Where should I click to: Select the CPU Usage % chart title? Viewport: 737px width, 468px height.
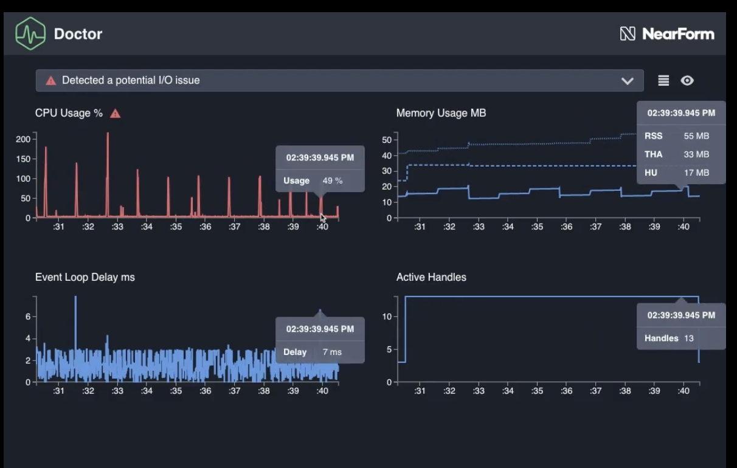tap(69, 113)
